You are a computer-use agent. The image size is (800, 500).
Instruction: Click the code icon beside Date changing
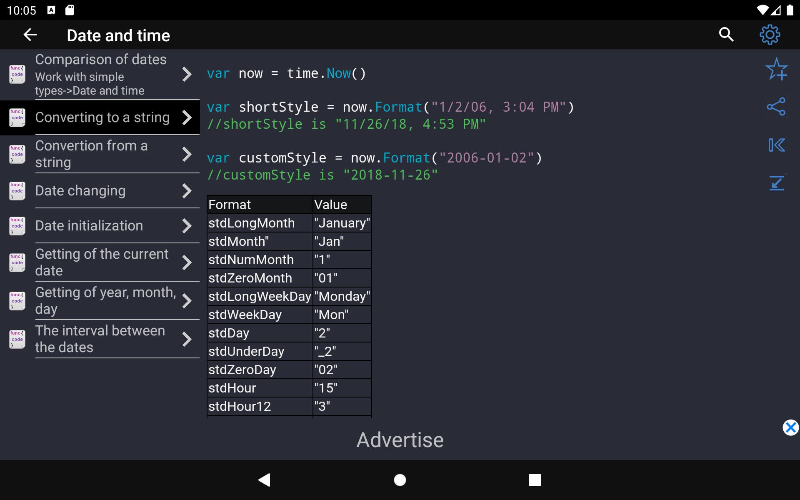pos(17,191)
